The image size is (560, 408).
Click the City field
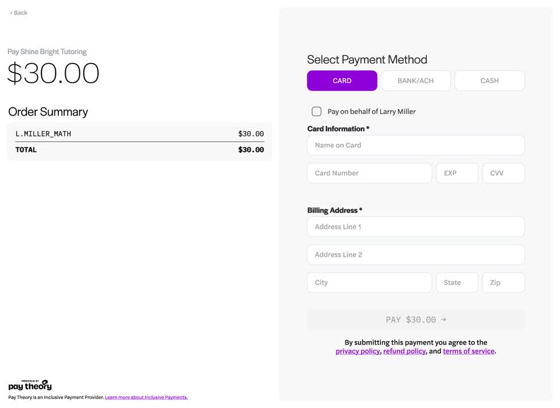pos(369,282)
